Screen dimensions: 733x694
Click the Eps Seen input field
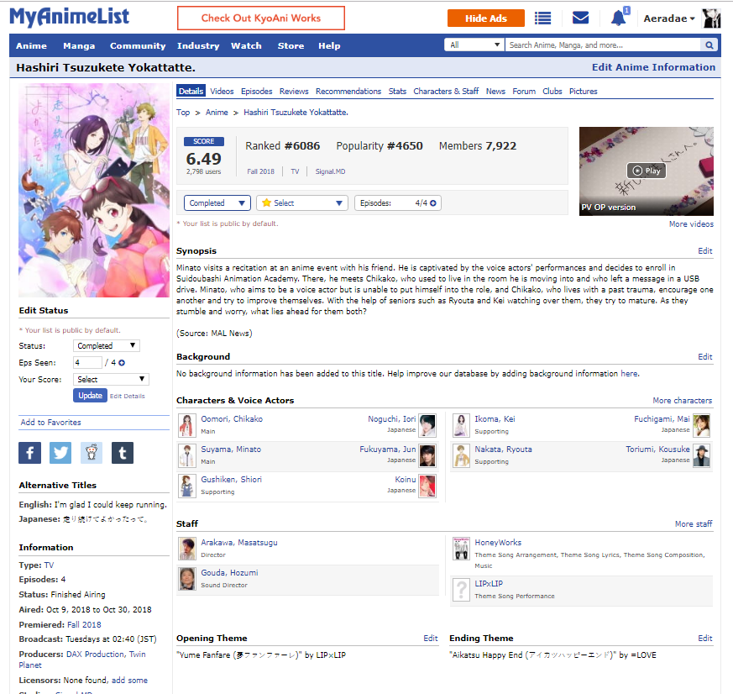click(x=87, y=363)
